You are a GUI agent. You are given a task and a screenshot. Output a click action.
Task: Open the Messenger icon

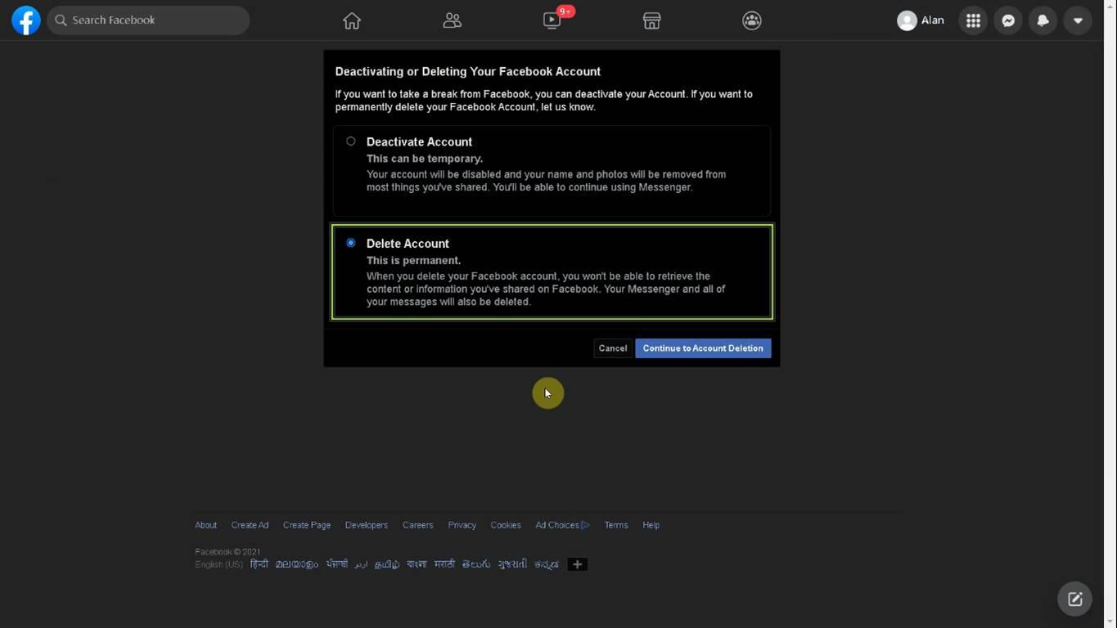[1008, 20]
